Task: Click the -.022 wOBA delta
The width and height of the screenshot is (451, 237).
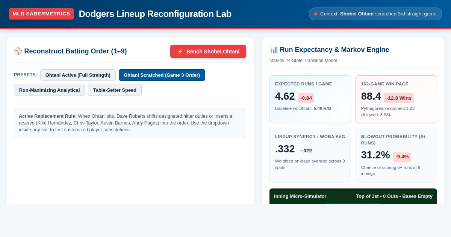Action: [x=306, y=151]
